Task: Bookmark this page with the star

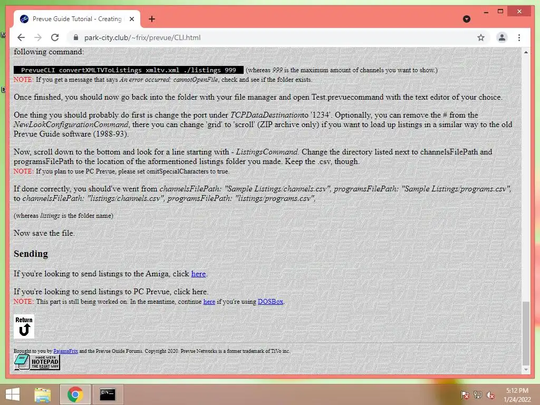Action: click(x=481, y=37)
